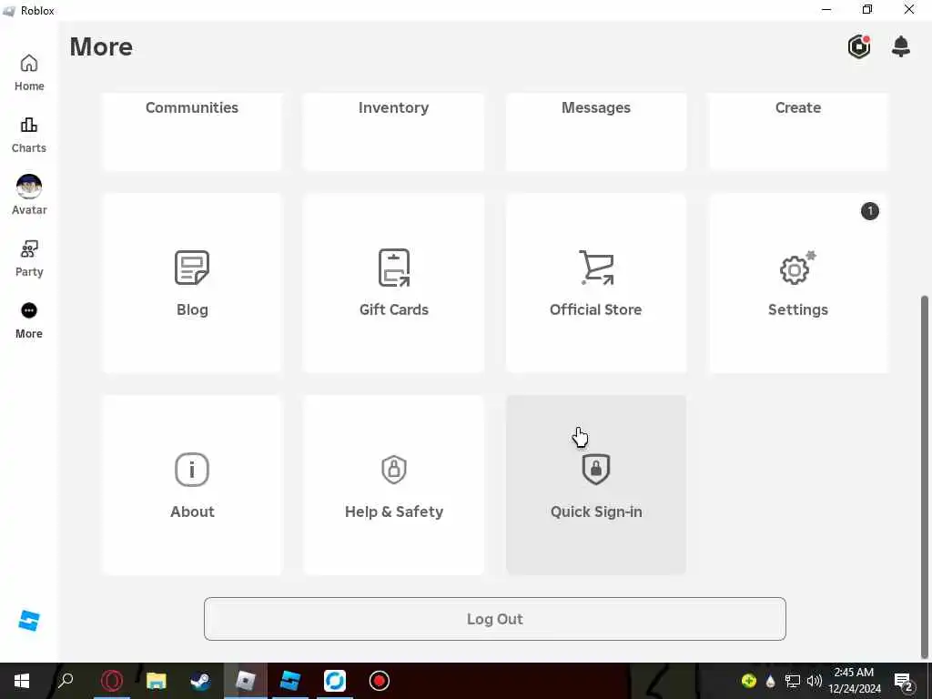Open the Settings tile
932x699 pixels.
point(797,283)
